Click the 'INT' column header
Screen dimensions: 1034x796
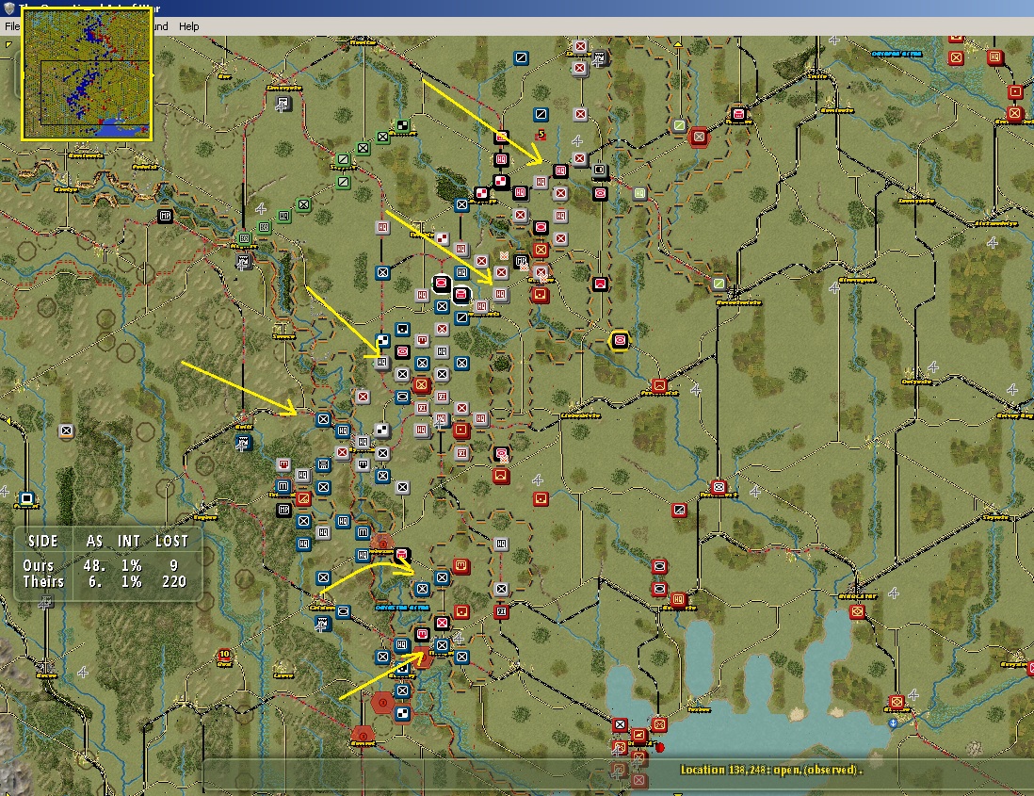tap(129, 541)
